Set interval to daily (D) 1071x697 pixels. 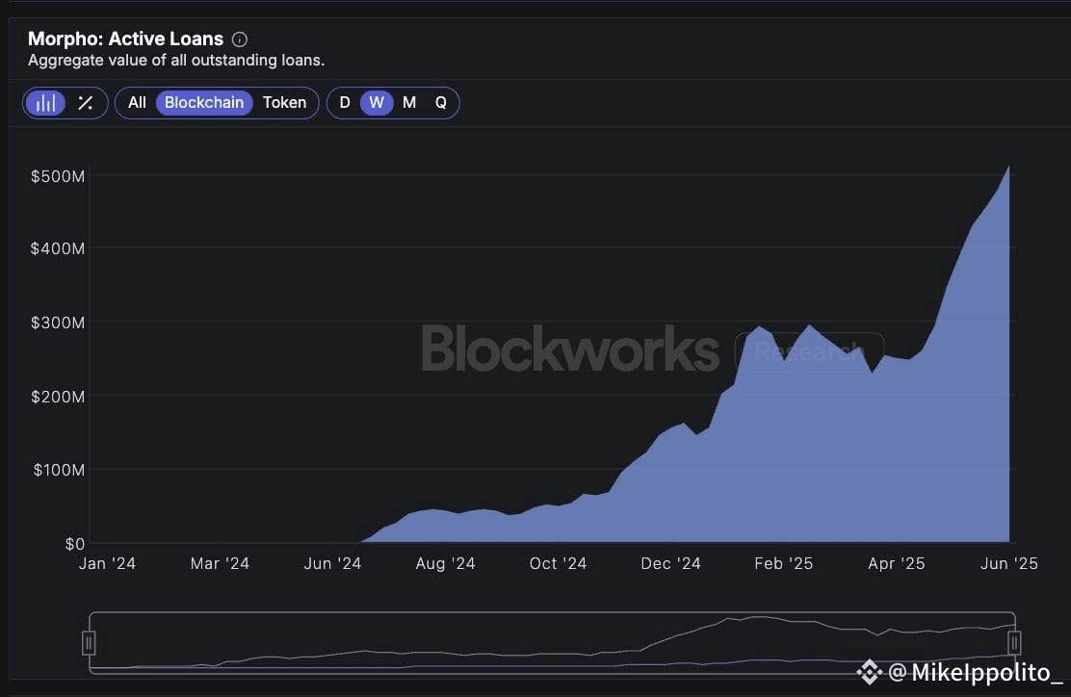click(345, 103)
